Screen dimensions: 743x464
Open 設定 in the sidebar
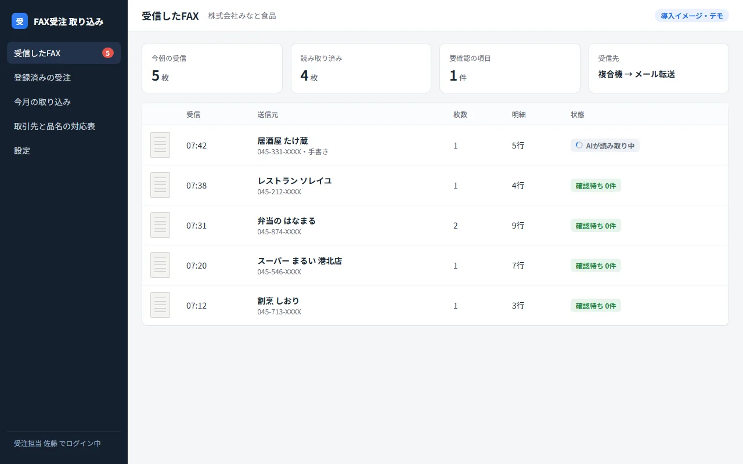pyautogui.click(x=64, y=150)
